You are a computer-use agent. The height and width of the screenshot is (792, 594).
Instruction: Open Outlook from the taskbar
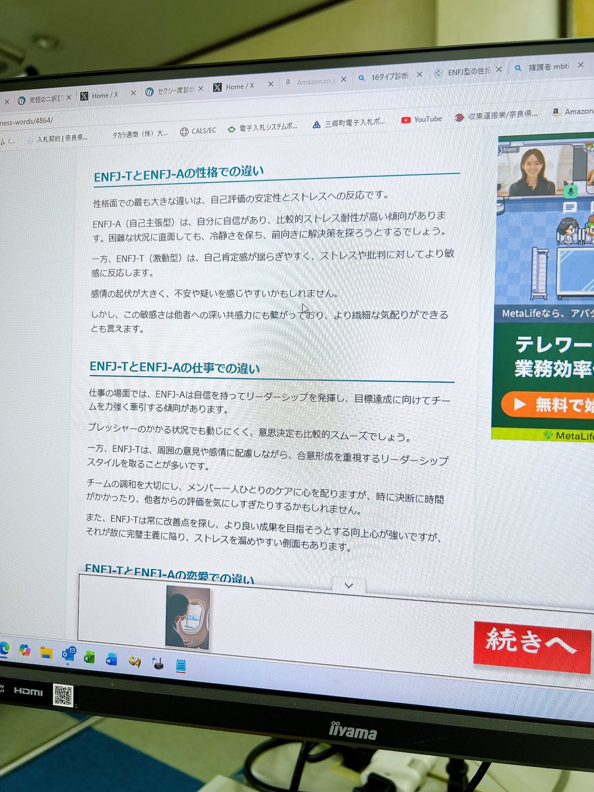pos(67,654)
